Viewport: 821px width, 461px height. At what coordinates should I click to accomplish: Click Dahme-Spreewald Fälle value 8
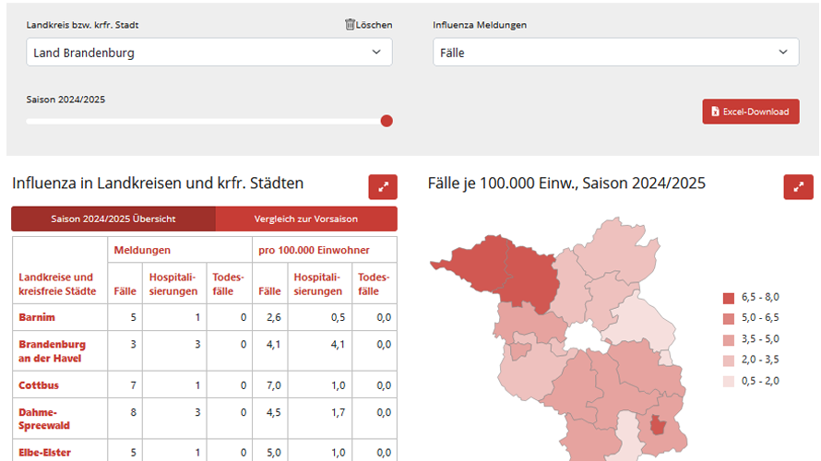coord(133,412)
